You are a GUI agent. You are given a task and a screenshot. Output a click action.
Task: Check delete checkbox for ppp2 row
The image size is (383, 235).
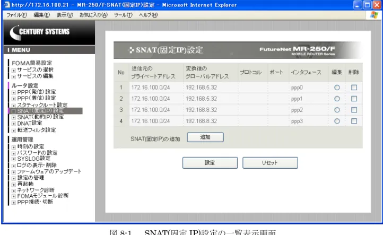pos(354,110)
